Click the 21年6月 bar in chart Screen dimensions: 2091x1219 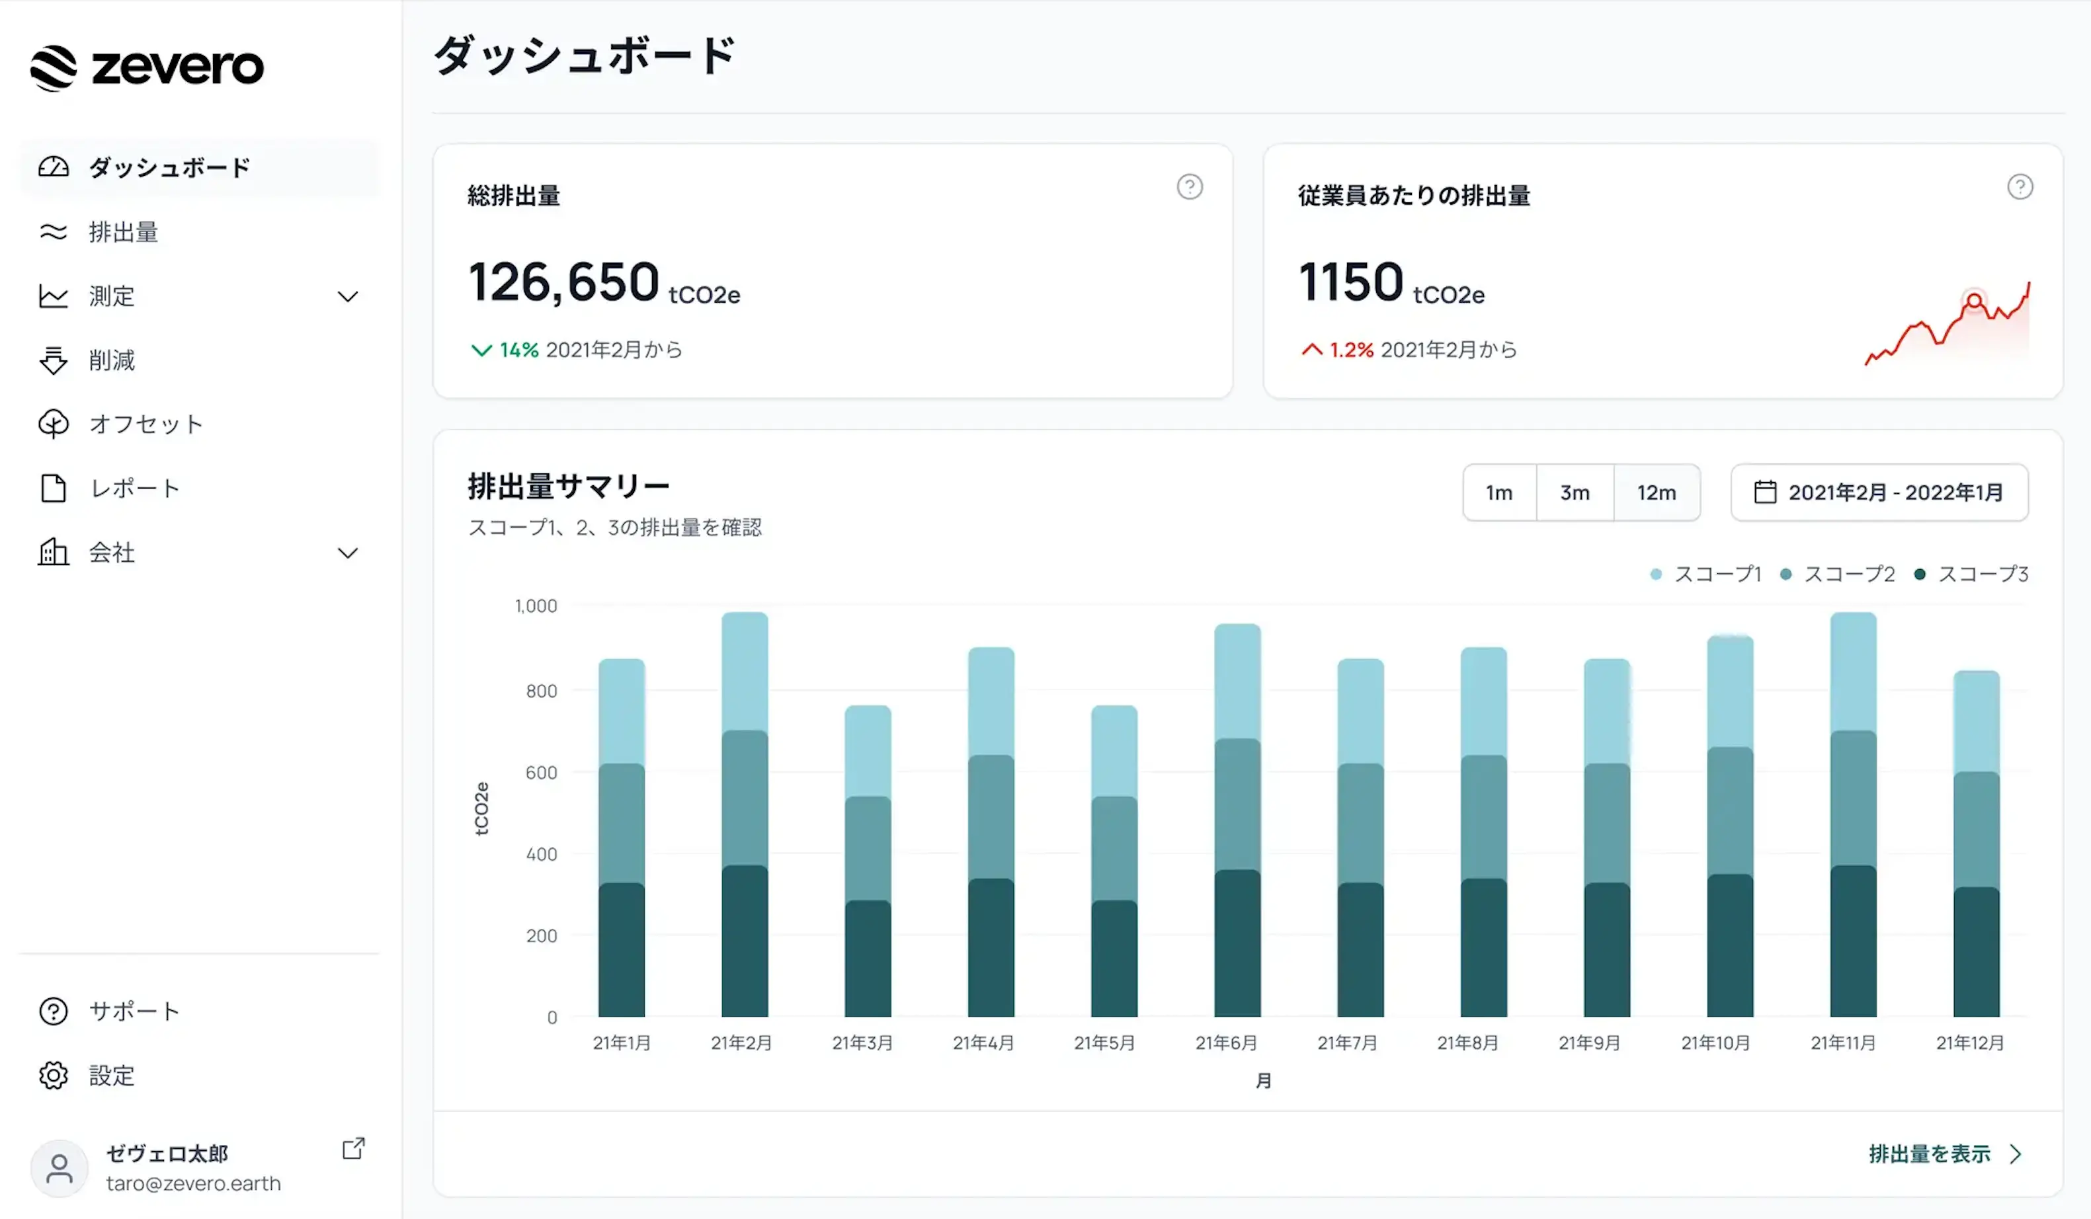pos(1237,821)
